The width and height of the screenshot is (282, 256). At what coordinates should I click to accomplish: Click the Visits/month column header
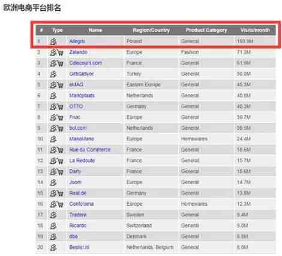tap(255, 31)
